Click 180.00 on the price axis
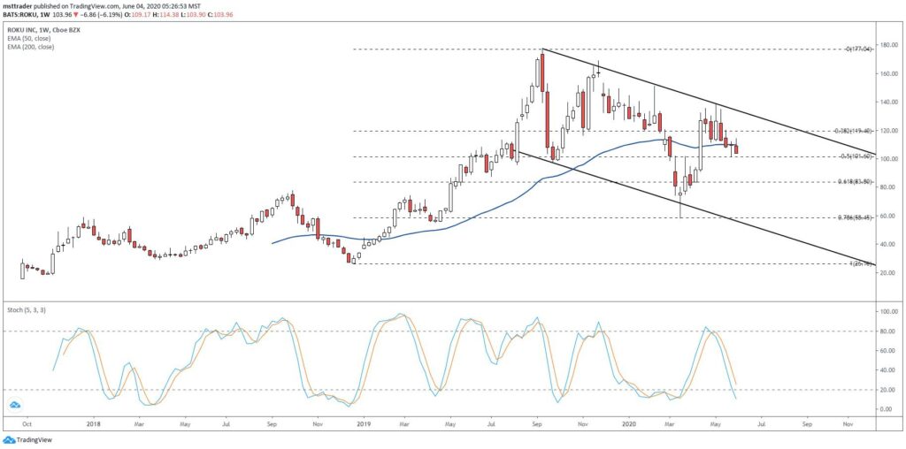Image resolution: width=906 pixels, height=449 pixels. (887, 45)
